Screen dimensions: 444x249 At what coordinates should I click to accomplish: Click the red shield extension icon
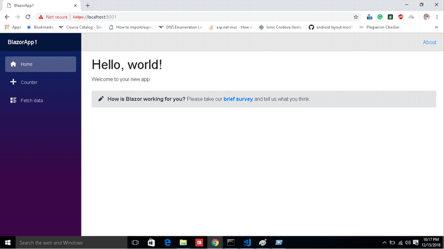401,17
